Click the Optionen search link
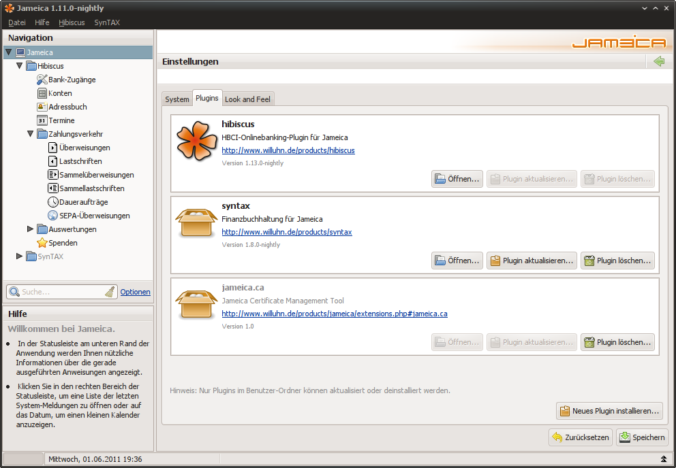Image resolution: width=676 pixels, height=468 pixels. 136,292
